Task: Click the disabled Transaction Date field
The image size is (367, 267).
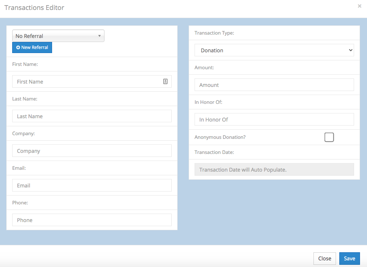Action: click(x=274, y=170)
